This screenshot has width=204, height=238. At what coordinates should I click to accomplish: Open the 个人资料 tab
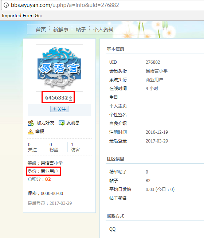[x=103, y=30]
